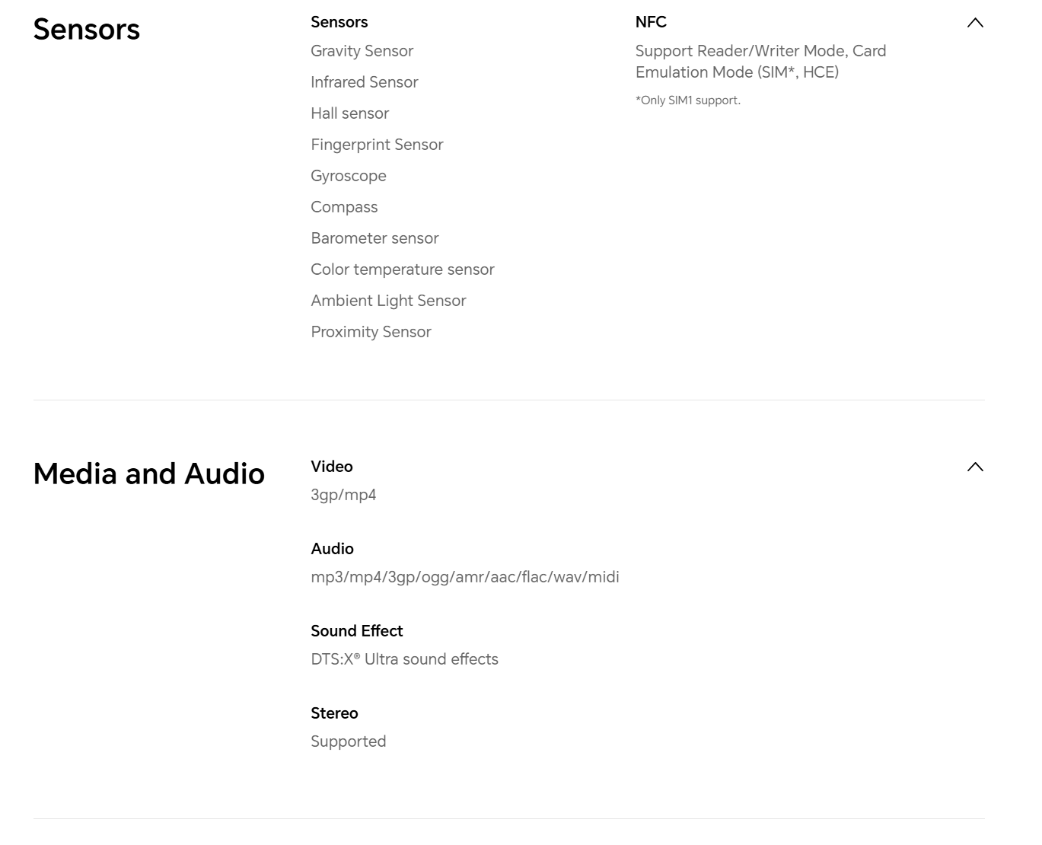
Task: Click the 3gp/mp4 video format text
Action: pos(343,495)
